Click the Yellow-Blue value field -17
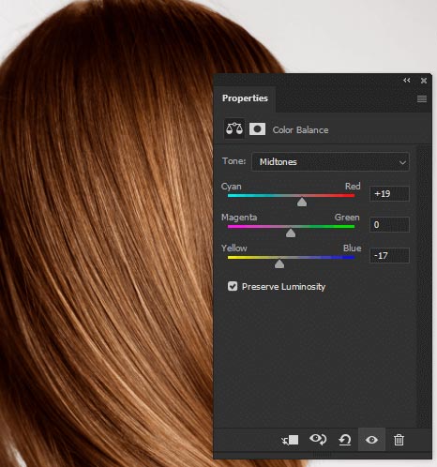This screenshot has height=467, width=437. point(389,255)
